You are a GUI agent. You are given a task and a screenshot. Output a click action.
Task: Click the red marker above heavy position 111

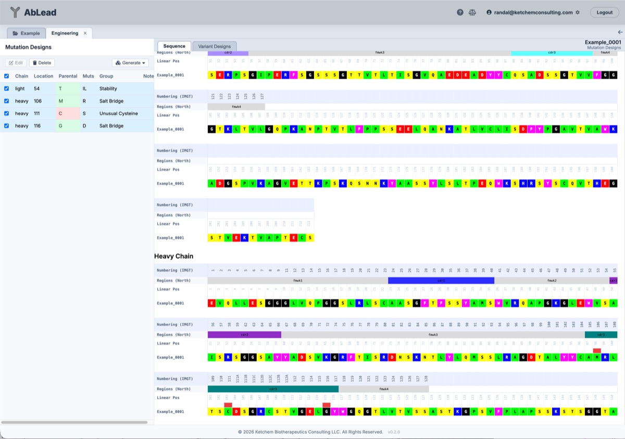(x=228, y=405)
